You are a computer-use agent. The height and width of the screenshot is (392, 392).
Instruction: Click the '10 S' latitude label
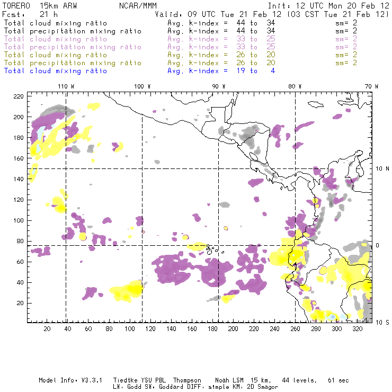(382, 323)
